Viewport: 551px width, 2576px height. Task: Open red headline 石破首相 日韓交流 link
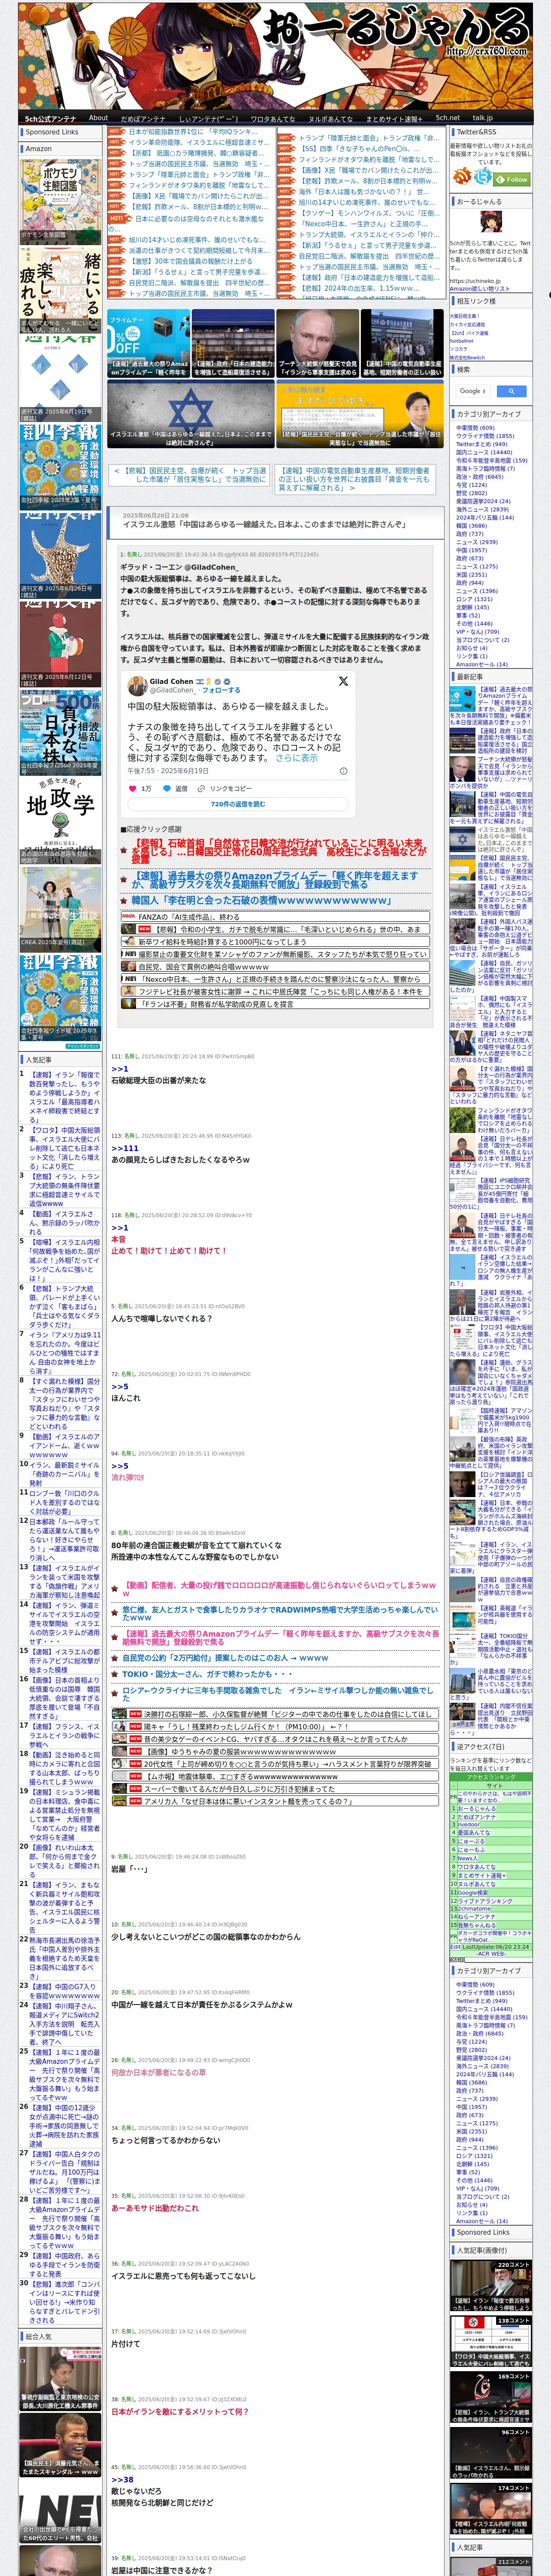pyautogui.click(x=279, y=850)
